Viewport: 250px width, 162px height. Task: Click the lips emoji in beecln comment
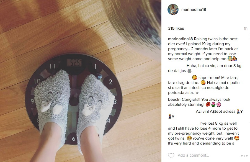pos(208,105)
